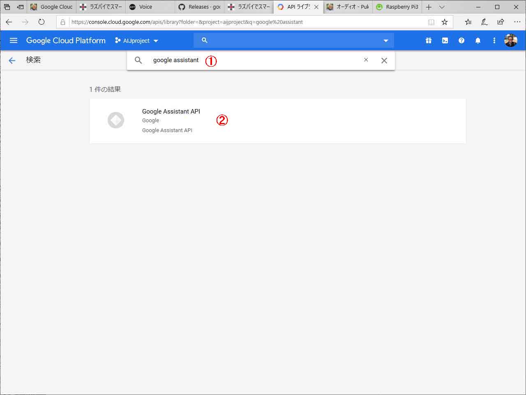Show tab previews chevron
The image size is (526, 395).
(x=442, y=7)
